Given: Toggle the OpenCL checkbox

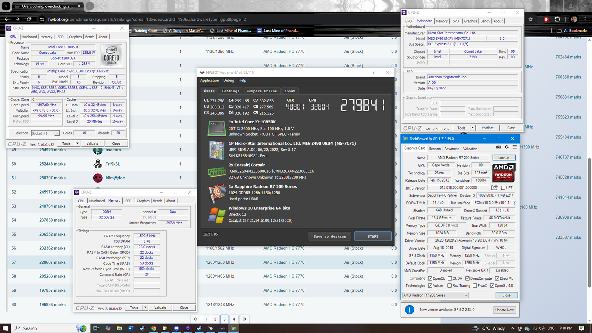Looking at the screenshot, I should click(x=430, y=278).
